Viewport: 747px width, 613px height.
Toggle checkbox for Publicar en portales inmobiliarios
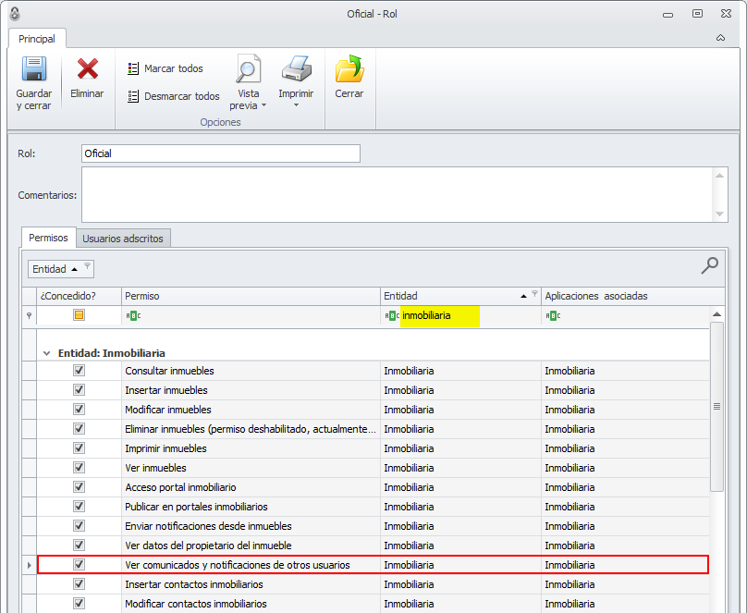tap(79, 507)
